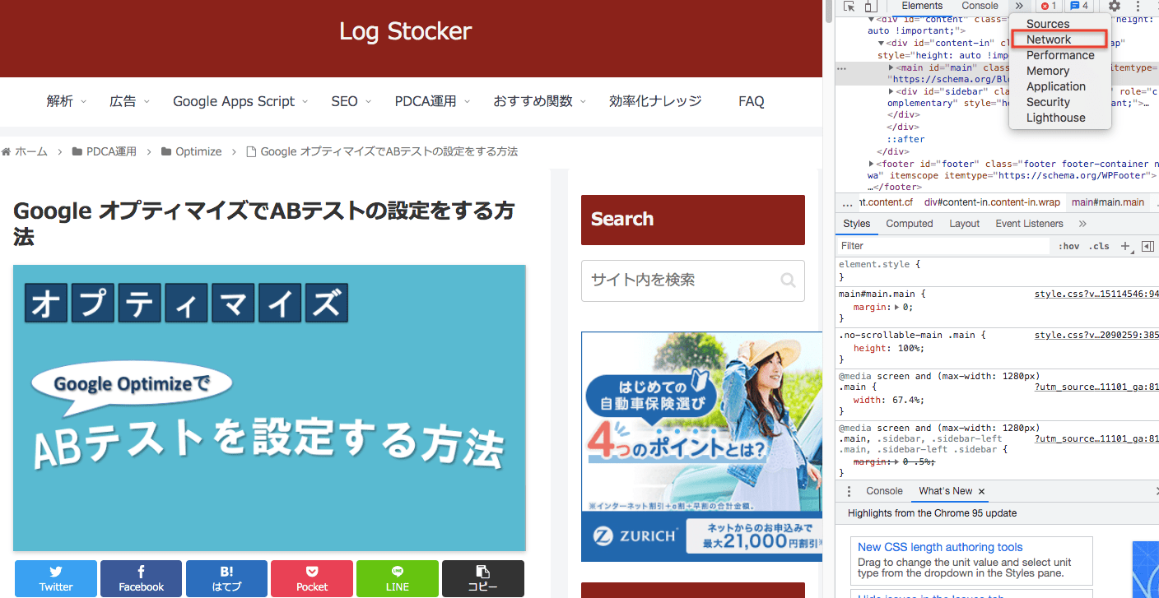Open the style.css?v…2090259:385 source link

[1096, 335]
